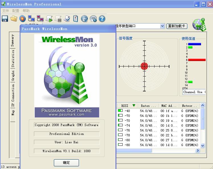Image resolution: width=213 pixels, height=169 pixels.
Task: Click the MAC cell starting 00 19 e
Action: [169, 121]
